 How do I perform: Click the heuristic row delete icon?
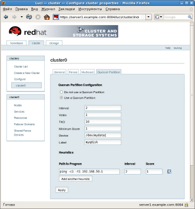click(x=169, y=171)
